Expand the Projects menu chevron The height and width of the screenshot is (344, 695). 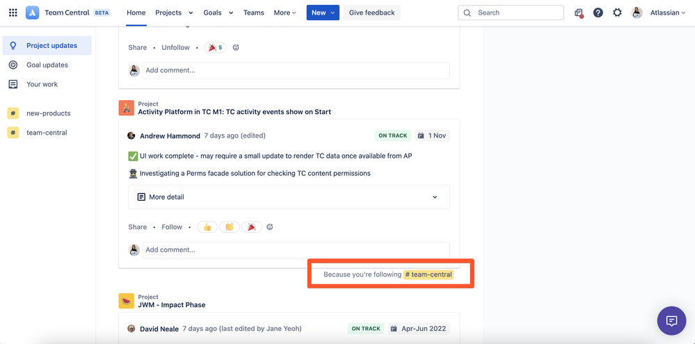[x=191, y=13]
